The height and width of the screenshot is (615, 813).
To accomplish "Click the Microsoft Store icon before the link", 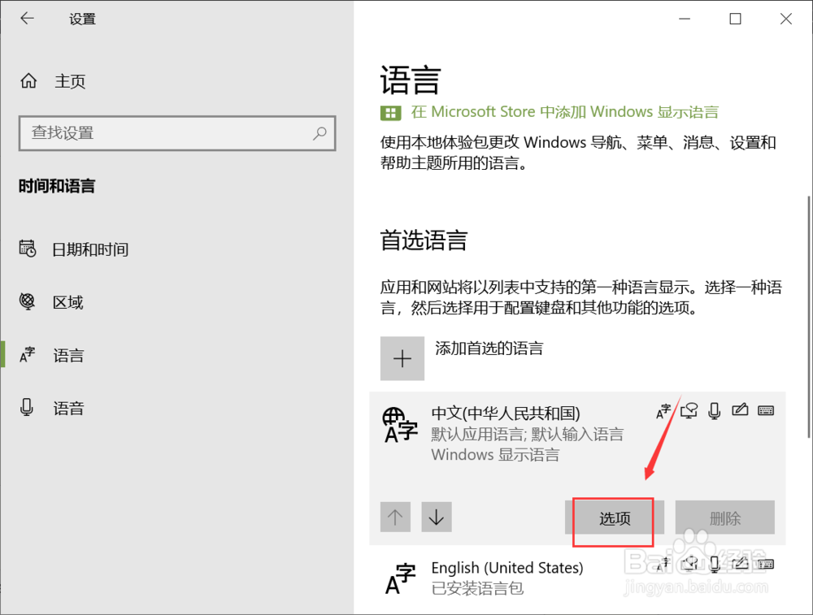I will pyautogui.click(x=390, y=112).
